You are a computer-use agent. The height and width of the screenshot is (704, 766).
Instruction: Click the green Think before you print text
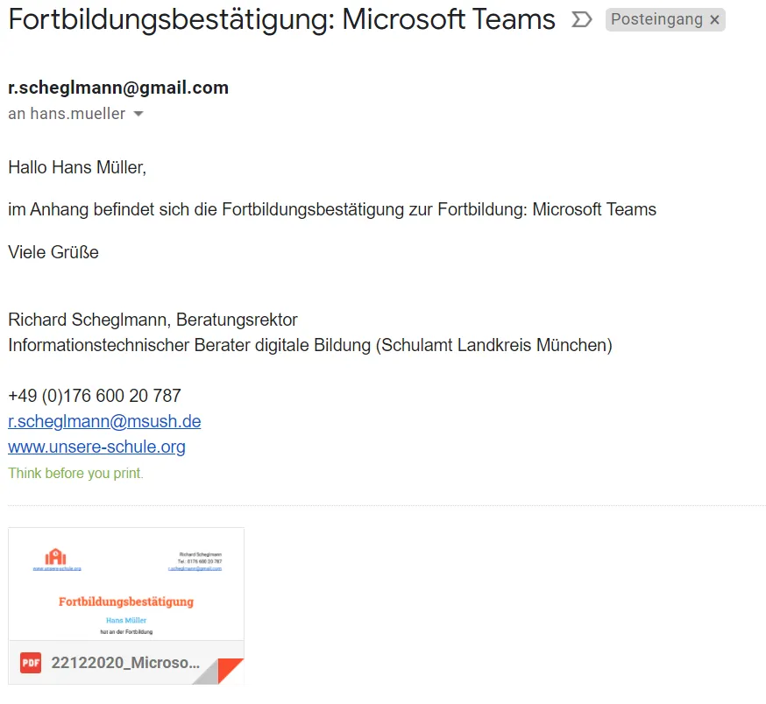tap(75, 473)
